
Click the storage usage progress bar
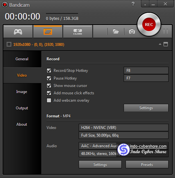pyautogui.click(x=62, y=13)
